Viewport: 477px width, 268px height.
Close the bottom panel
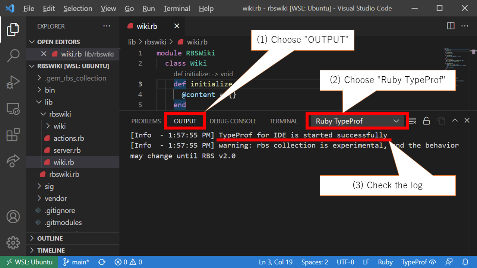click(467, 121)
